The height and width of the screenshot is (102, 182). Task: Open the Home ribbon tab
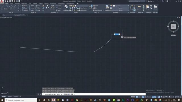point(7,3)
